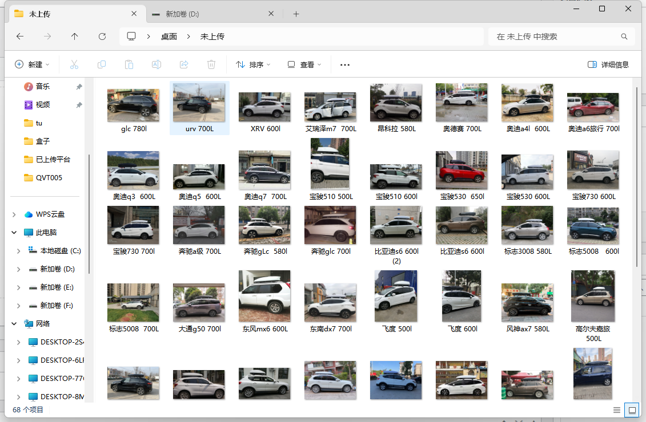Switch to details list view icon
This screenshot has width=646, height=422.
tap(617, 410)
